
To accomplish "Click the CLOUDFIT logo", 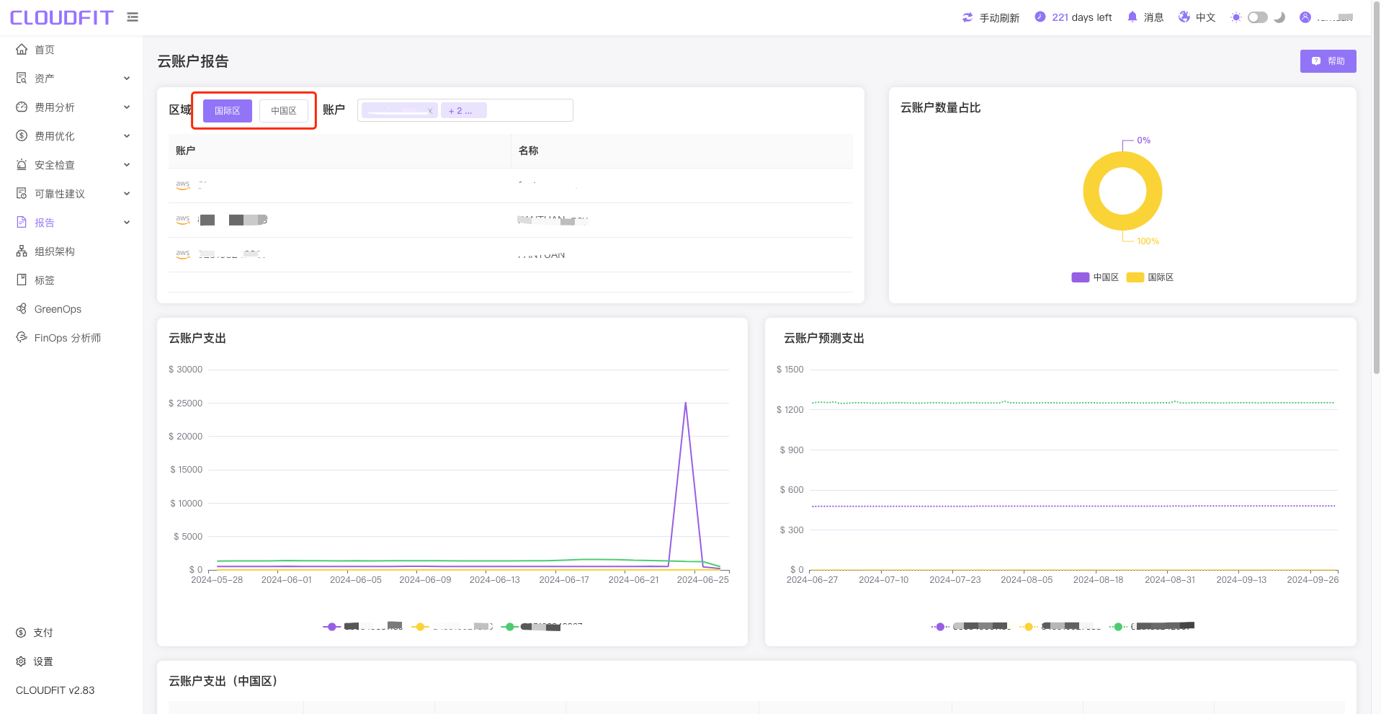I will 61,17.
